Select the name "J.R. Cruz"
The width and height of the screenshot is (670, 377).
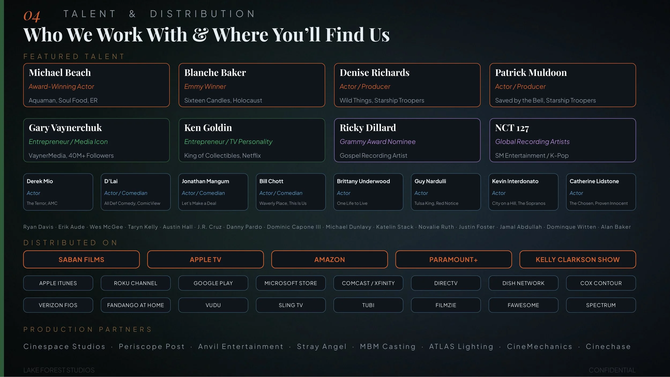pyautogui.click(x=210, y=227)
